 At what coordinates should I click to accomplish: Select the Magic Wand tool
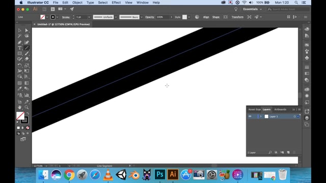point(19,36)
